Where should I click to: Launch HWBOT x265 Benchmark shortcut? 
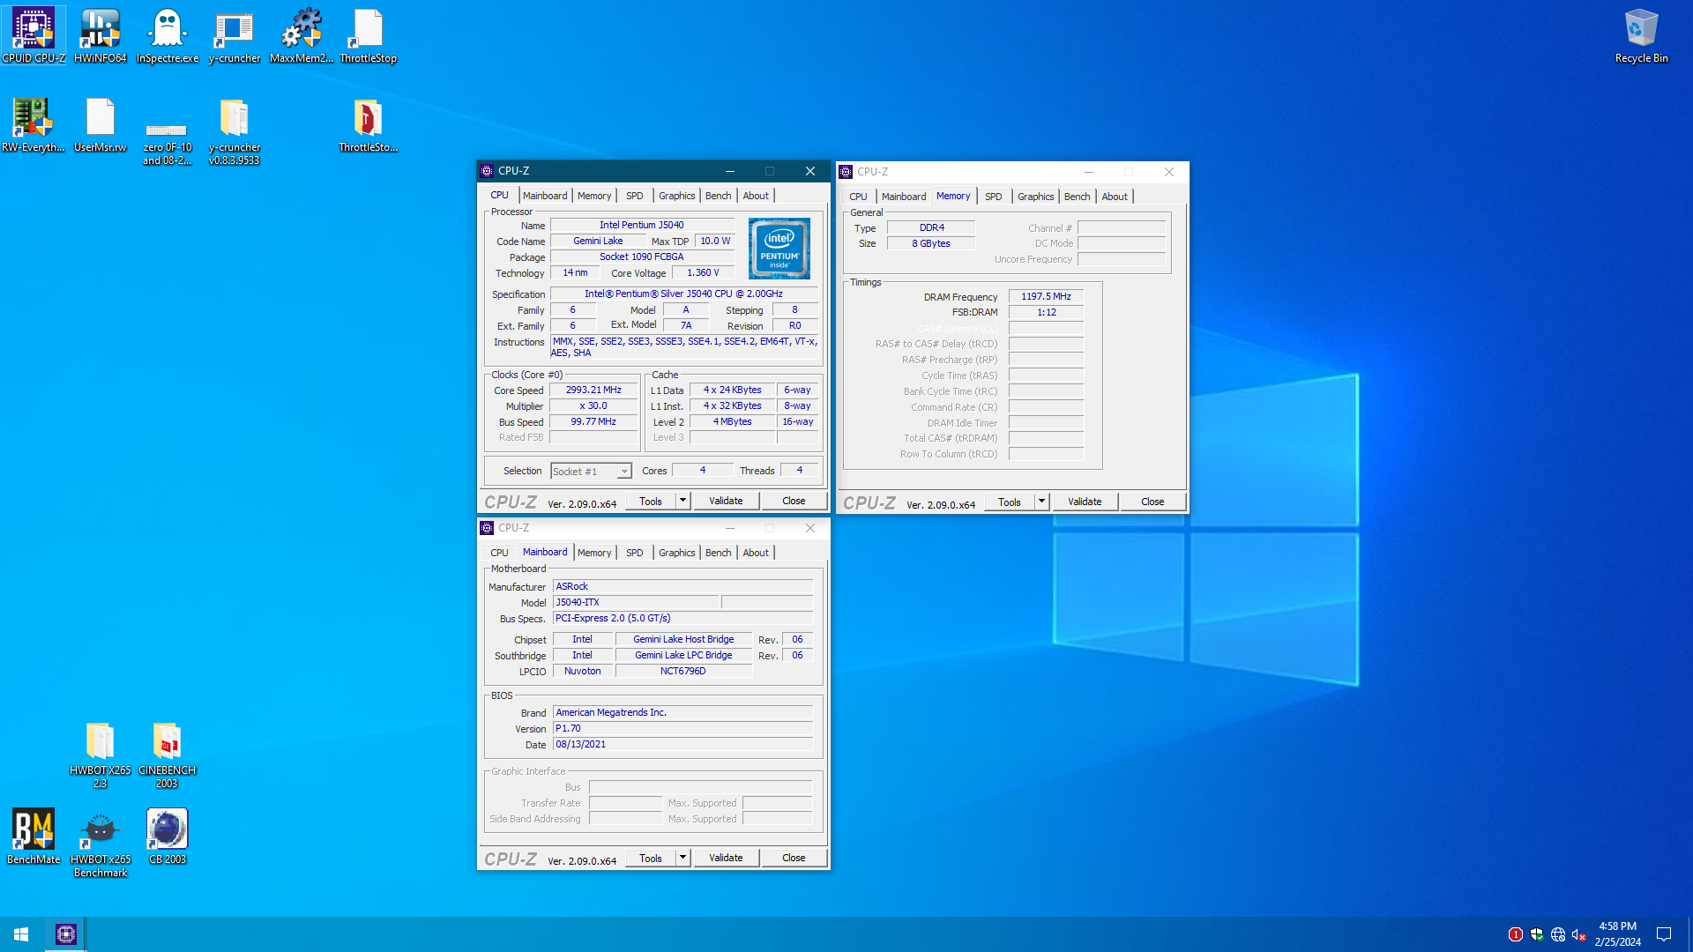pyautogui.click(x=101, y=844)
